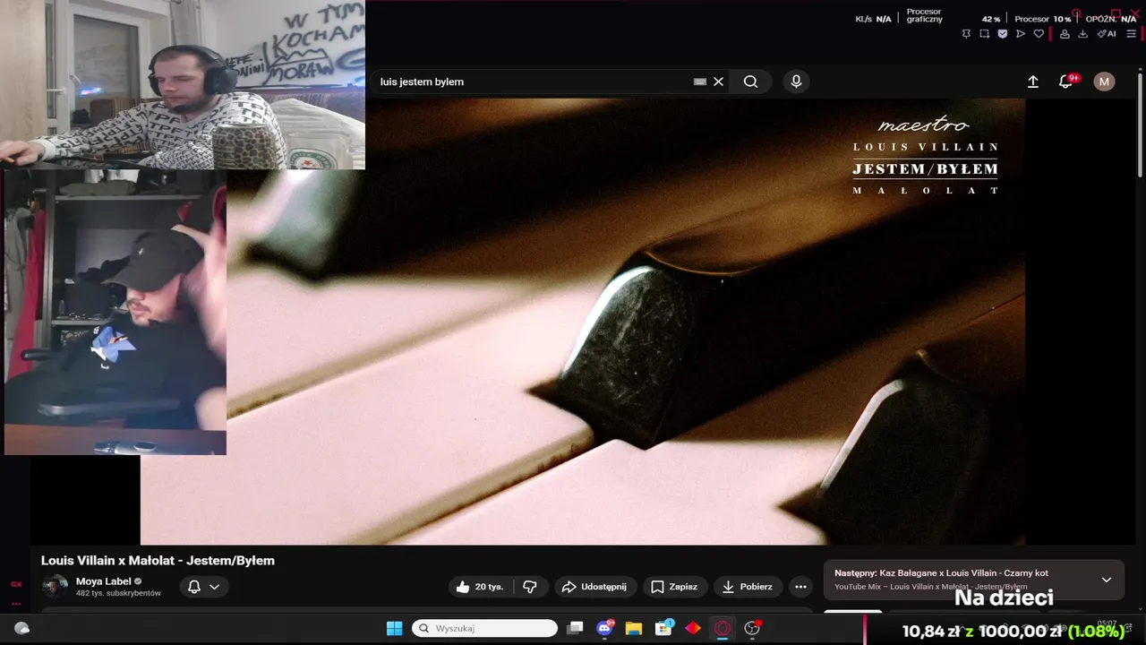This screenshot has height=645, width=1146.
Task: Expand the 'Następny' mix playlist chevron
Action: pos(1107,580)
